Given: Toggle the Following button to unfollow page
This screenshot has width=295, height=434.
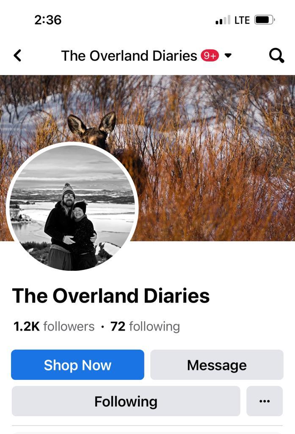Looking at the screenshot, I should tap(126, 401).
